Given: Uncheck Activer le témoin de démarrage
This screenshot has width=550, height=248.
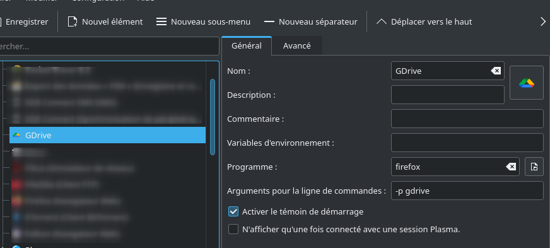Looking at the screenshot, I should click(x=233, y=211).
